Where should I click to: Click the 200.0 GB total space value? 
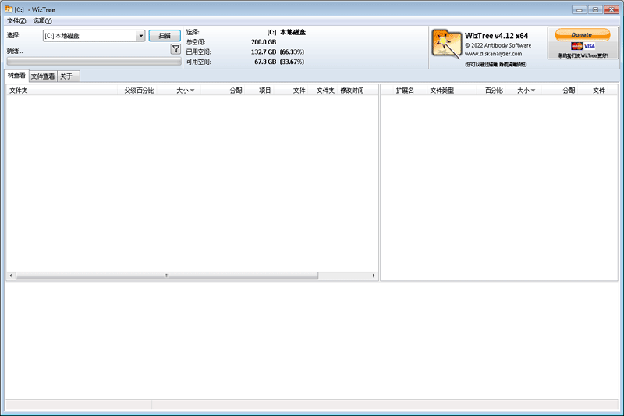tap(264, 42)
